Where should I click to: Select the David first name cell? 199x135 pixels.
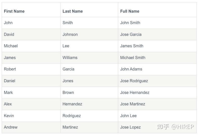[9, 34]
